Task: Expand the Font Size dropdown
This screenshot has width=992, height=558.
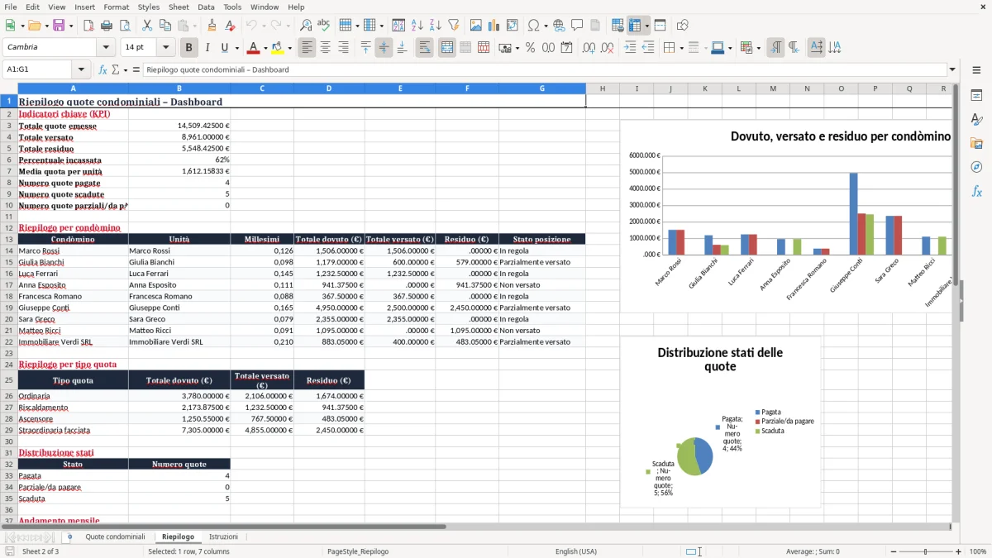Action: point(165,48)
